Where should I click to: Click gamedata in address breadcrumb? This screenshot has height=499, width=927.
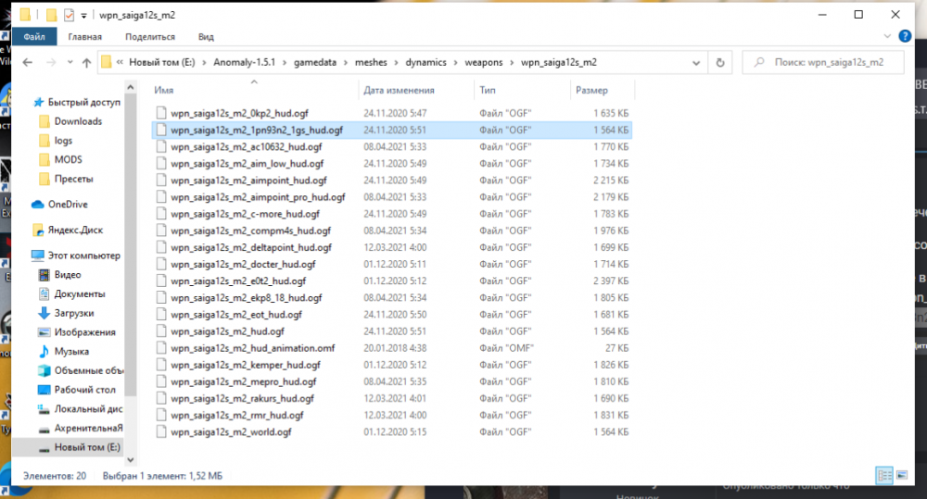[x=315, y=62]
